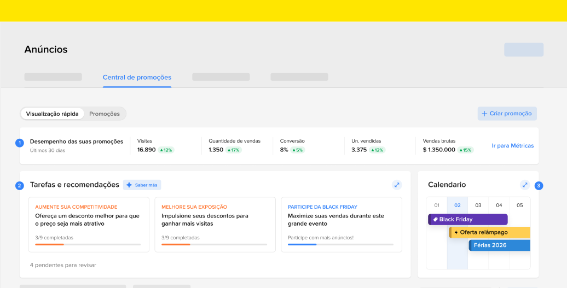
Task: Open the Aumente sua competitividade card
Action: pyautogui.click(x=89, y=225)
